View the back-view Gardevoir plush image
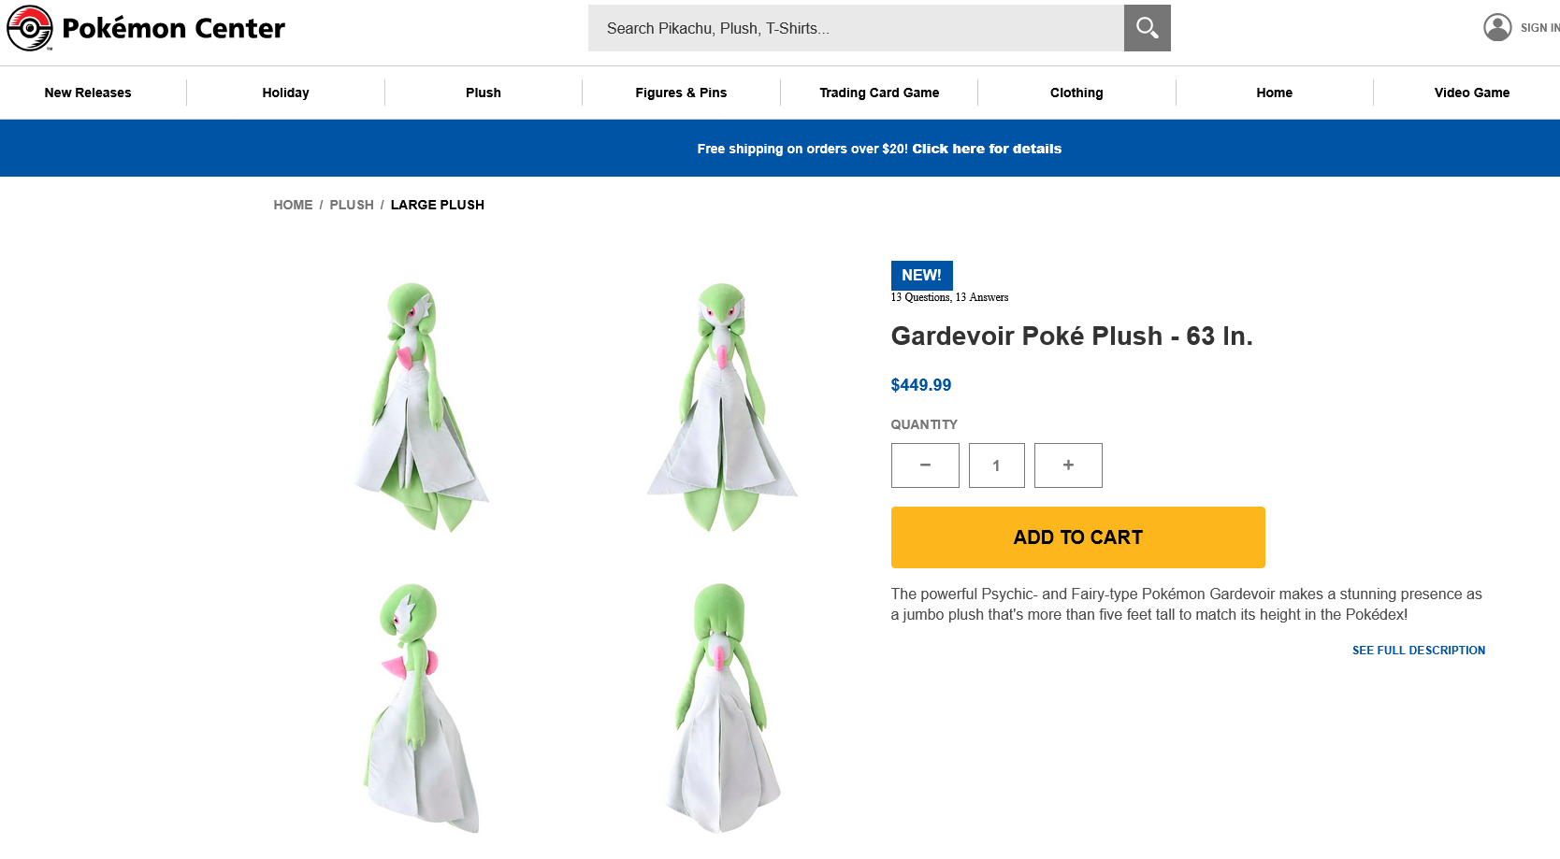The image size is (1560, 859). point(722,709)
